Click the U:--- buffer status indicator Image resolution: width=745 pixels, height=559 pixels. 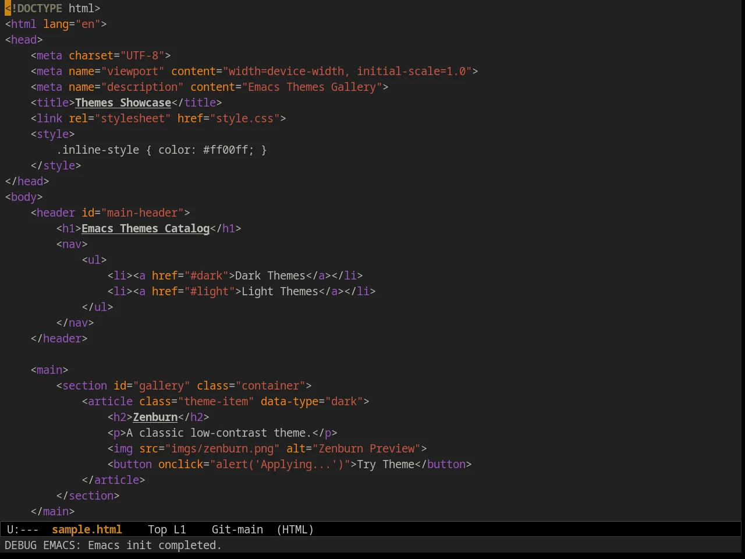[x=23, y=529]
